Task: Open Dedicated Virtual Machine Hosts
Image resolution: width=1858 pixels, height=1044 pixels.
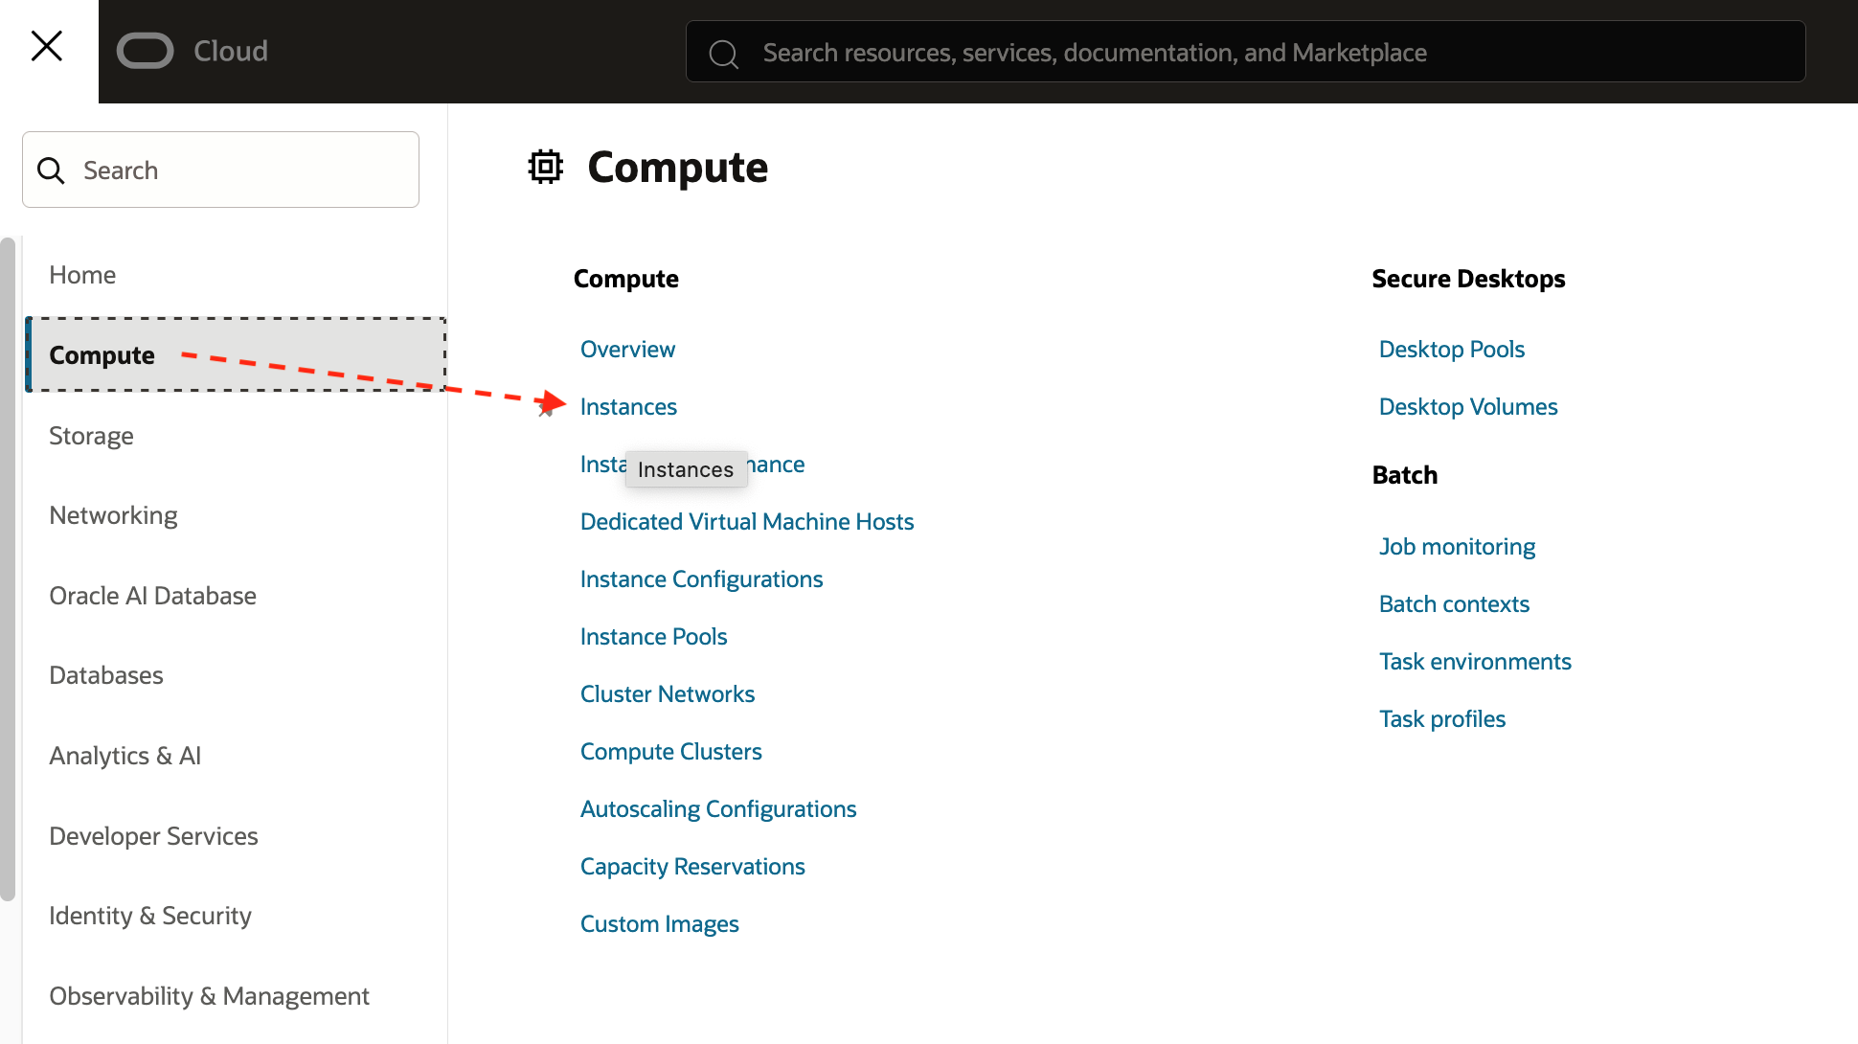Action: click(747, 521)
